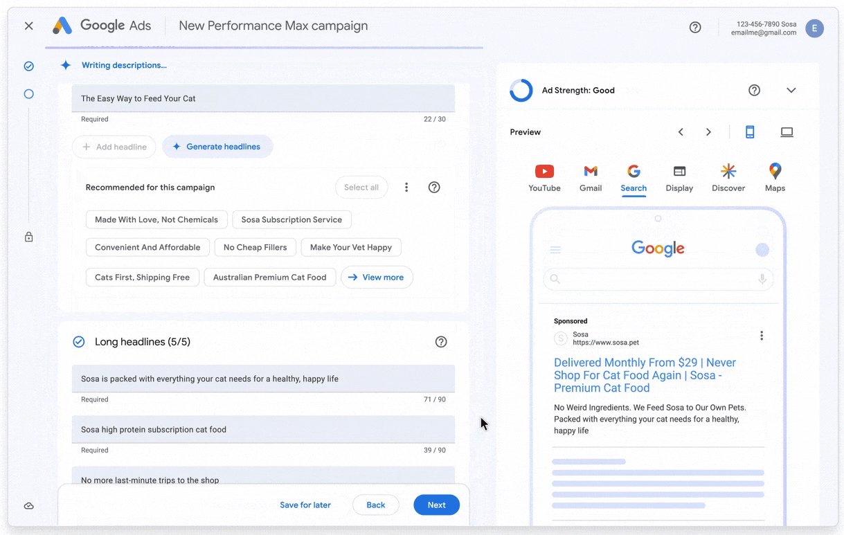Click the locked step padlock icon
The width and height of the screenshot is (844, 535).
pyautogui.click(x=29, y=237)
